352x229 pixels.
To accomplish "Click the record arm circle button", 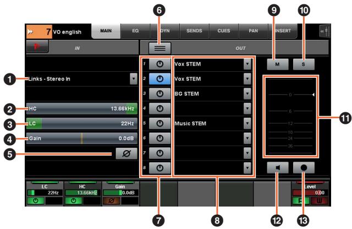I will pos(304,168).
